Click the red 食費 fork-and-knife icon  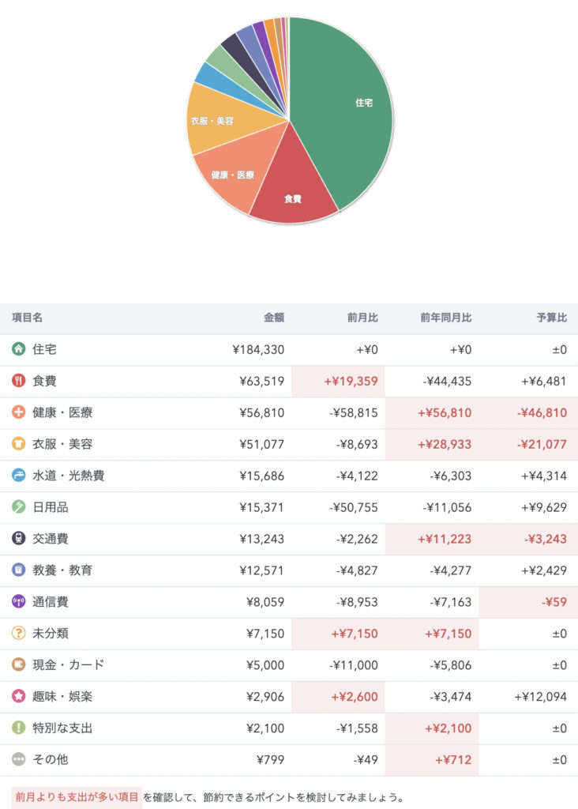[18, 381]
